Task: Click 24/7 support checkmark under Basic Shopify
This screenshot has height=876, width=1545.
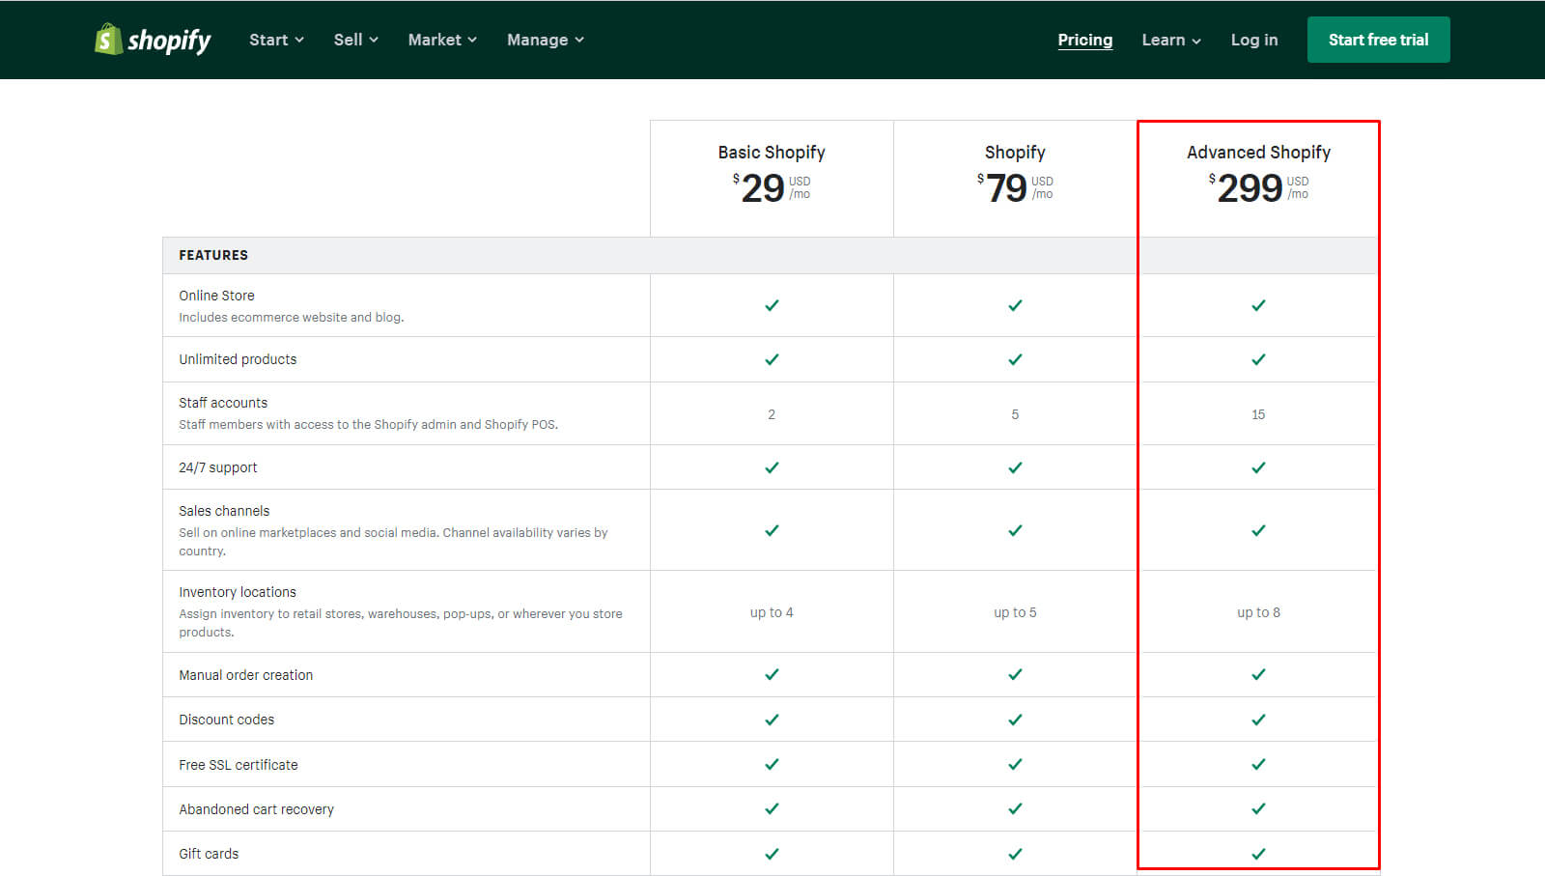Action: pyautogui.click(x=772, y=467)
